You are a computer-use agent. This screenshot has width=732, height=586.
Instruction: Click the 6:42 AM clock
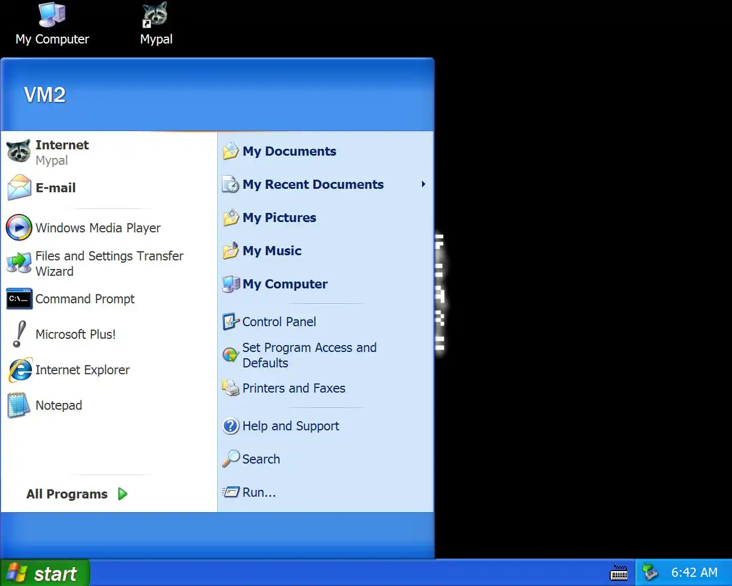[694, 572]
